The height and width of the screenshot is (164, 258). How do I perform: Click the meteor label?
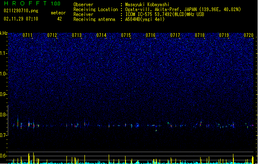click(x=58, y=13)
